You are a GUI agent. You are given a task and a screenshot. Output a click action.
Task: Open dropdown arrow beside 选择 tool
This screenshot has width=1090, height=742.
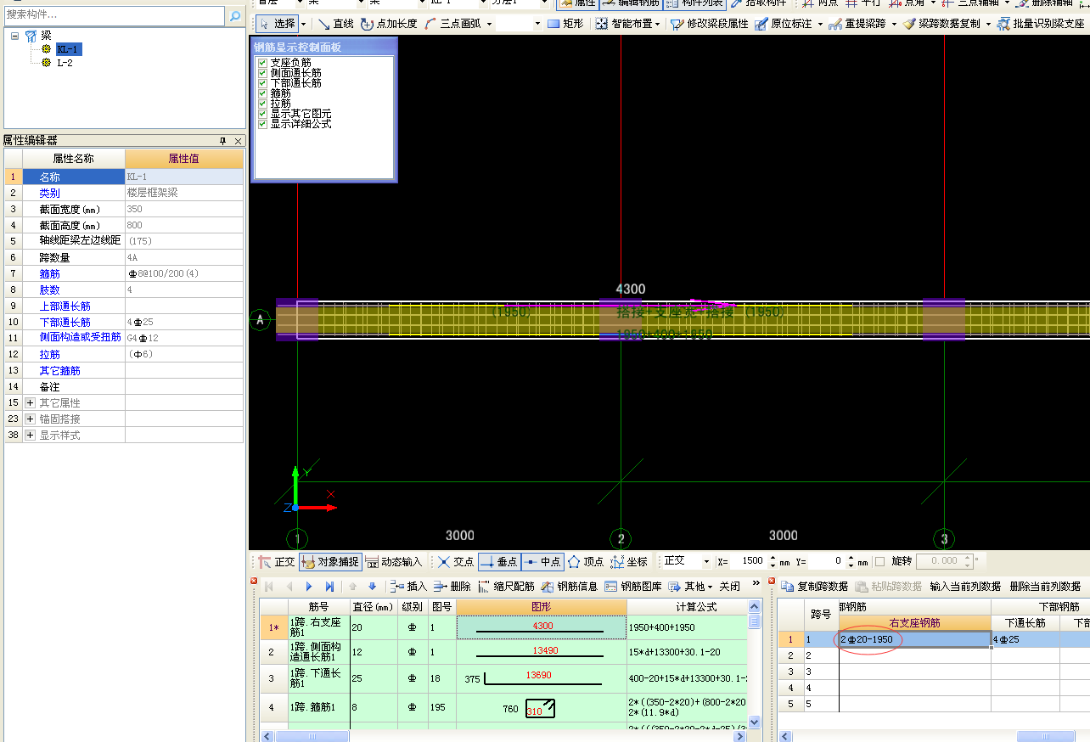coord(303,24)
